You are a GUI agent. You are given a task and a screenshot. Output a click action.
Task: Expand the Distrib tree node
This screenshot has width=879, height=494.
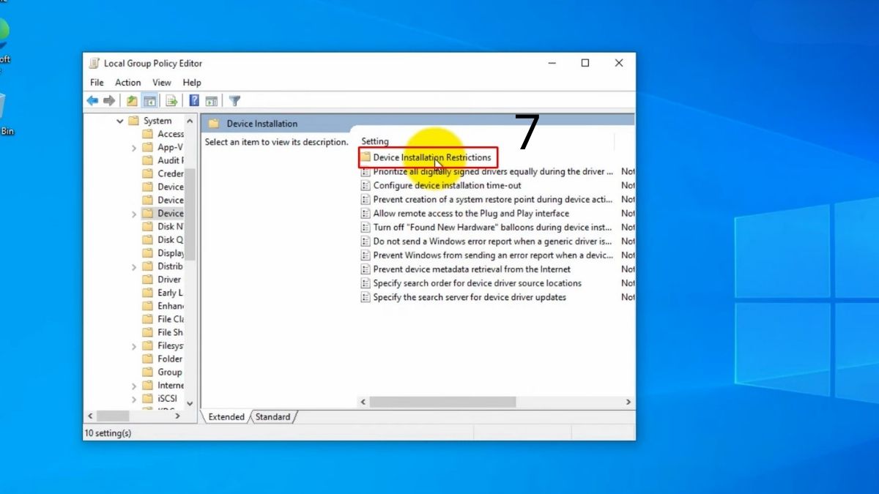click(134, 267)
